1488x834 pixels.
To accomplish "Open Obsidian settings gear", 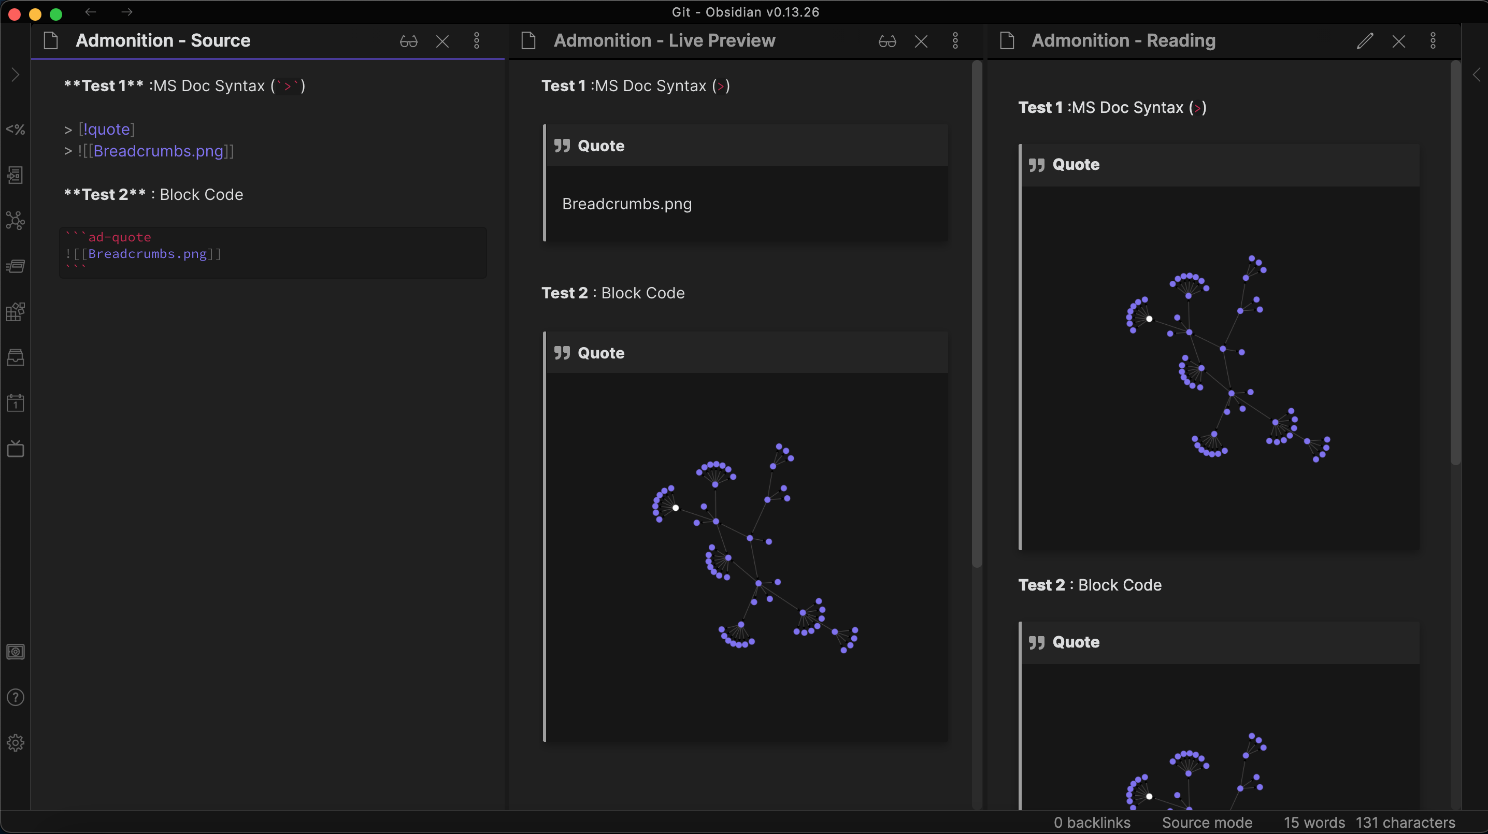I will (16, 743).
